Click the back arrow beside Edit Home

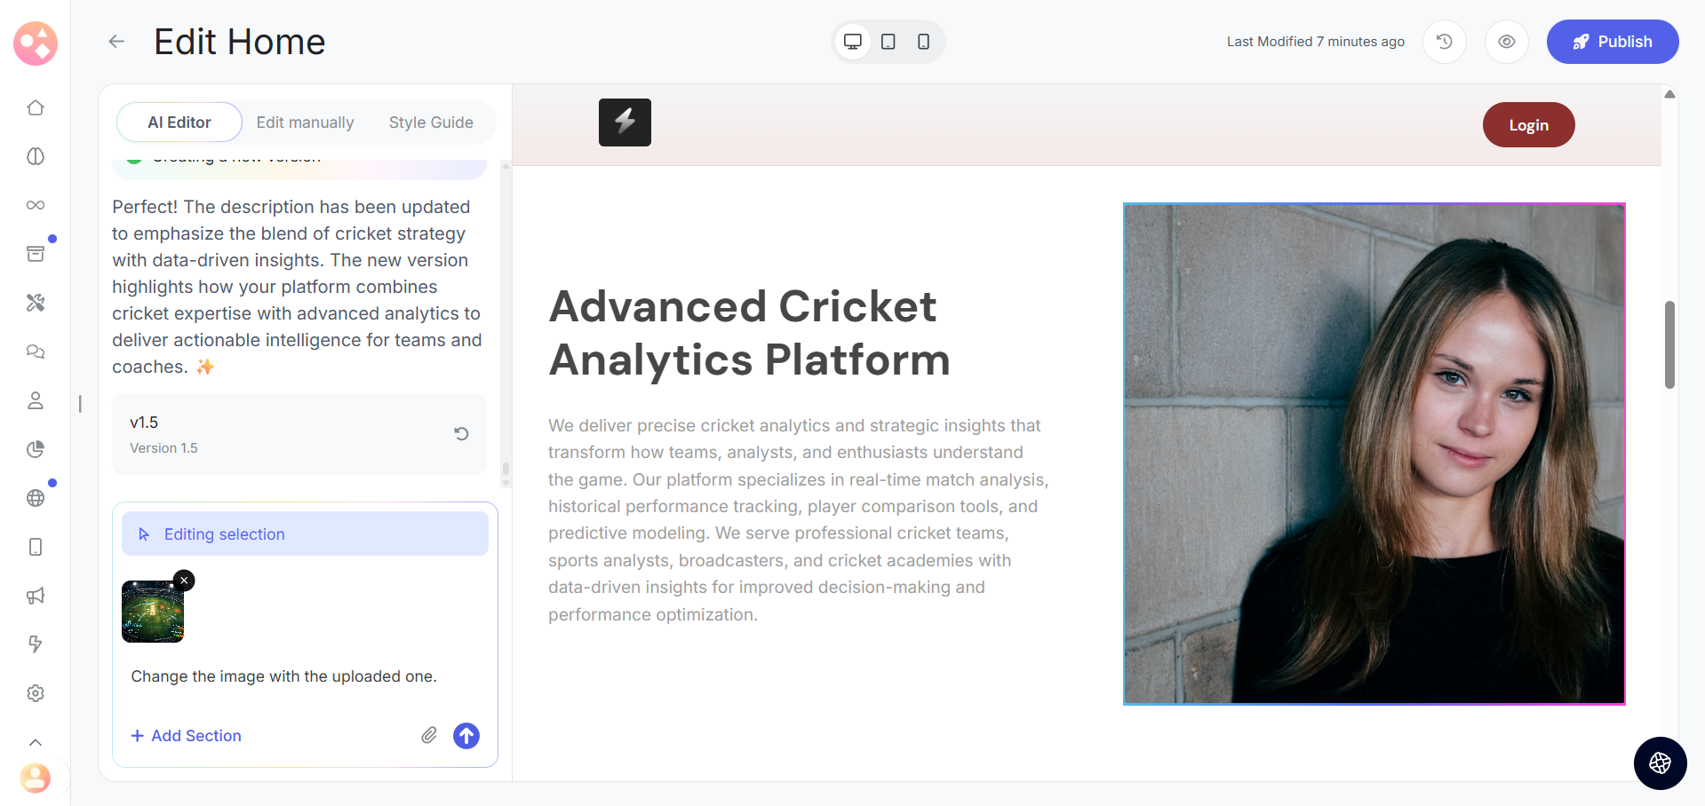tap(116, 42)
